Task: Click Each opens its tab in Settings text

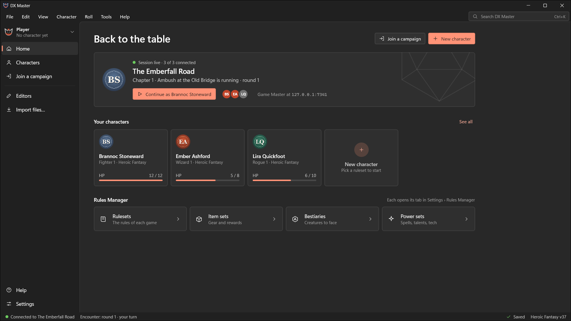Action: click(x=431, y=200)
